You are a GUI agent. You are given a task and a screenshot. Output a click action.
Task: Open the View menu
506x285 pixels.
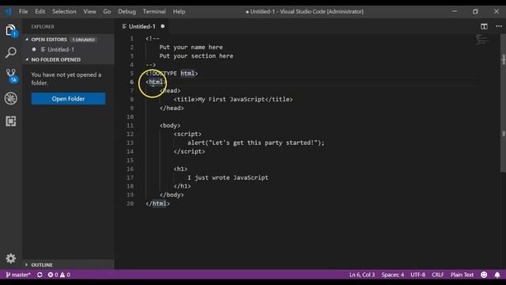coord(89,12)
